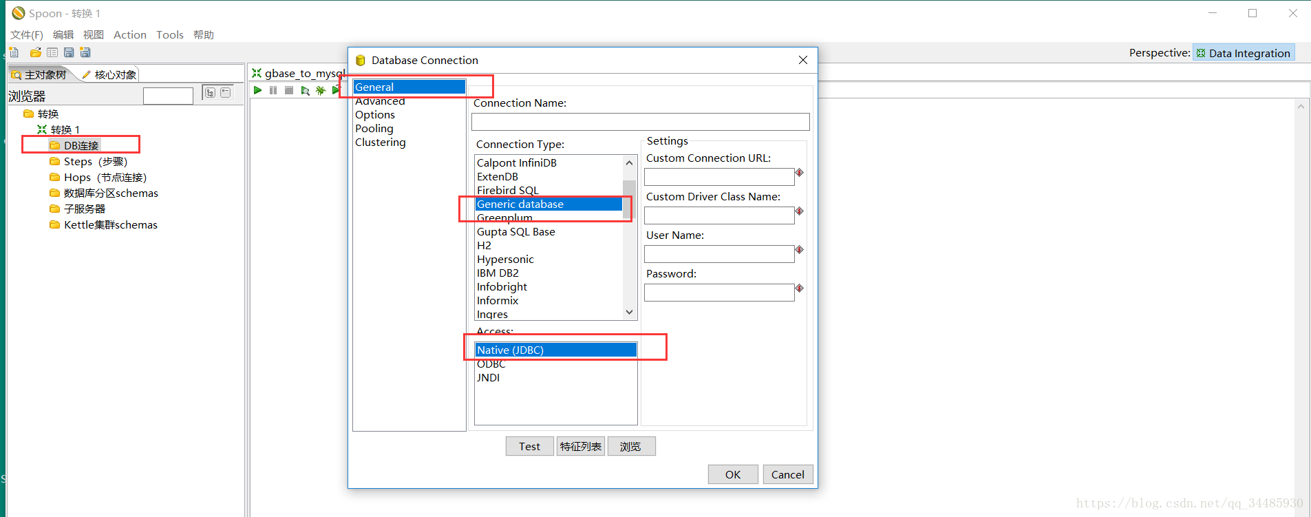The image size is (1311, 517).
Task: Click the Save As toolbar icon
Action: coord(85,52)
